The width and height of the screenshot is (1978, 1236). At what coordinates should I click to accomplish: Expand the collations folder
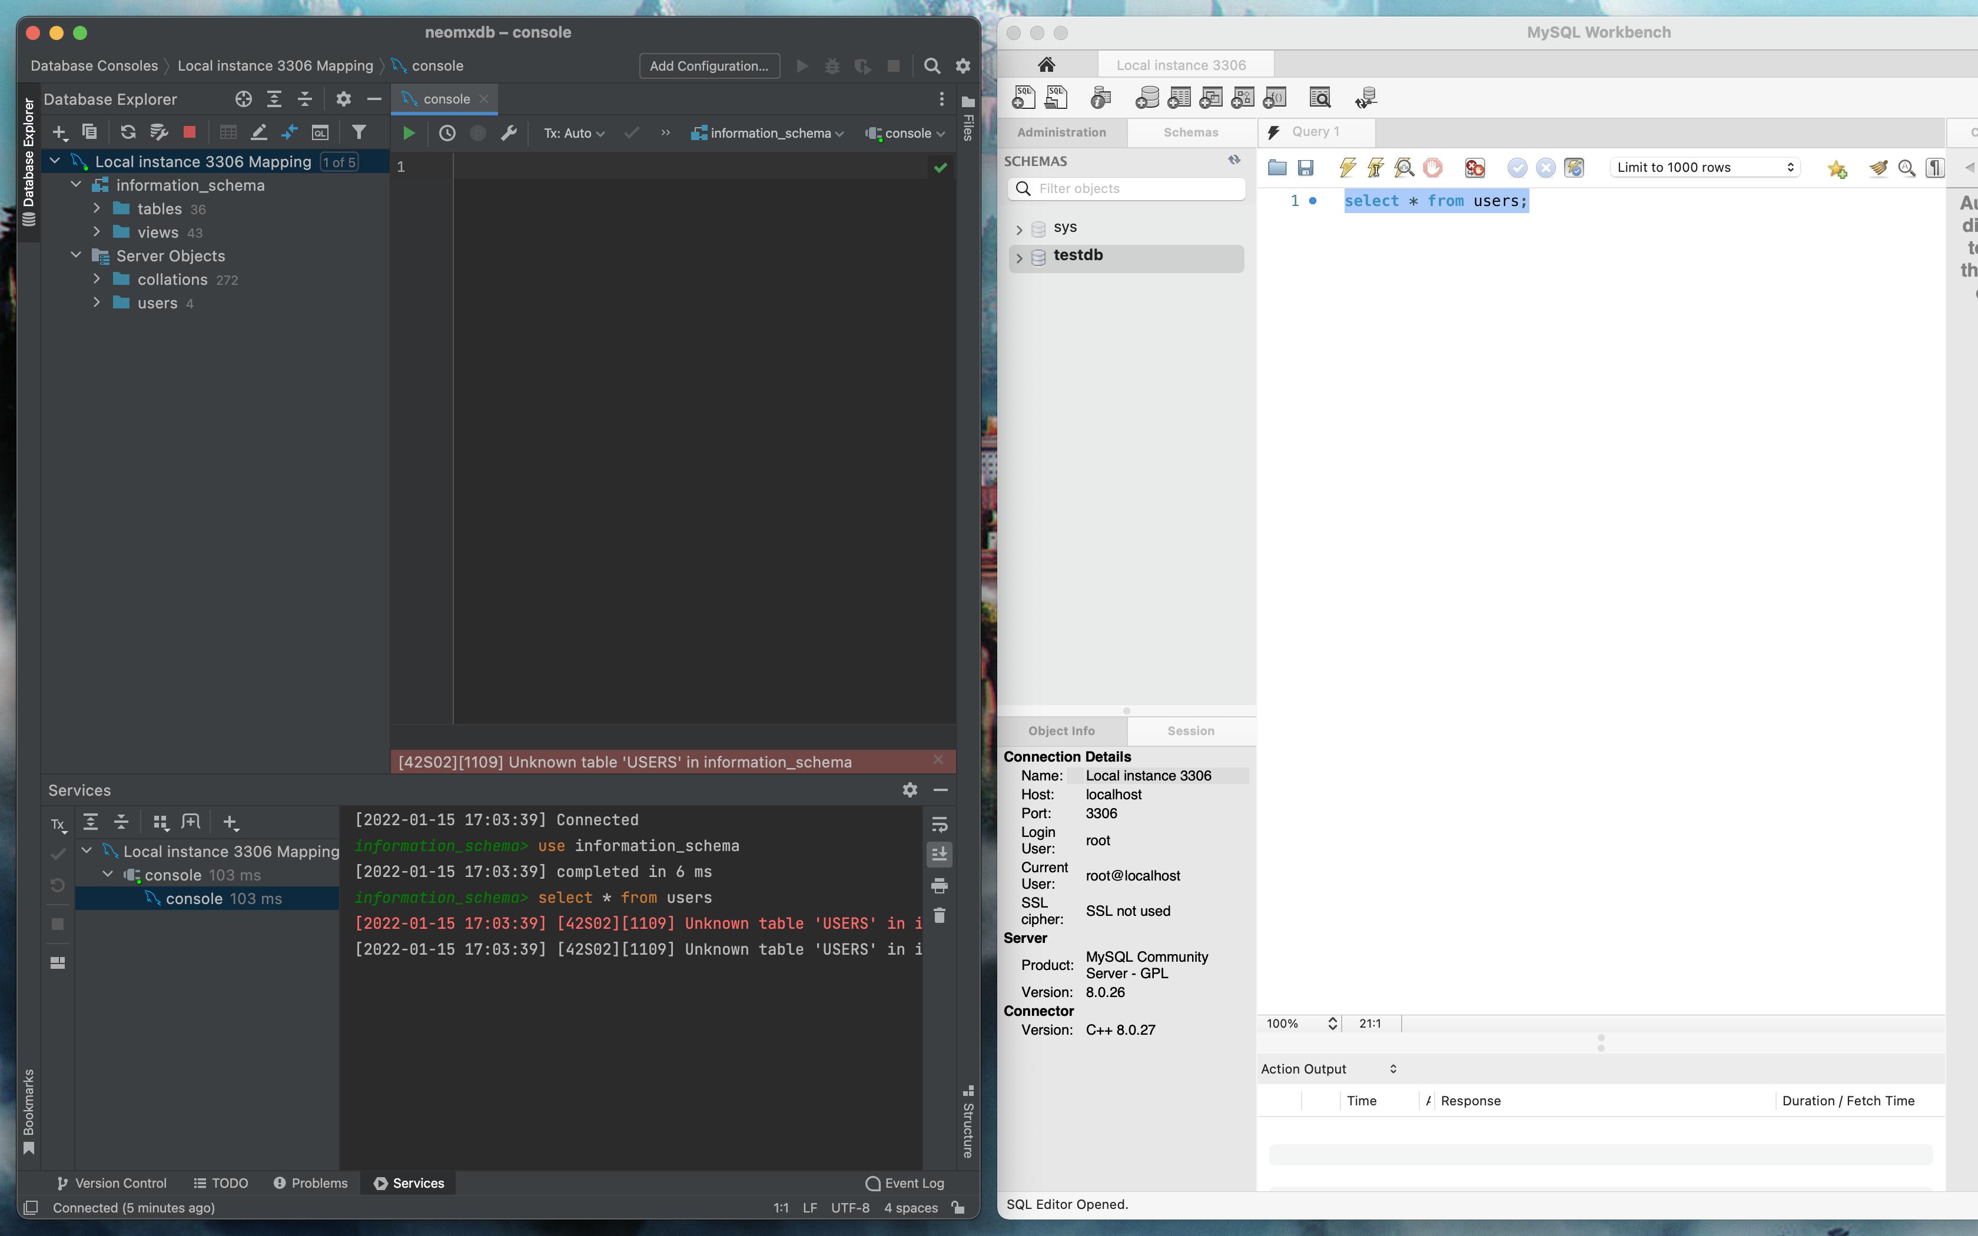(97, 279)
